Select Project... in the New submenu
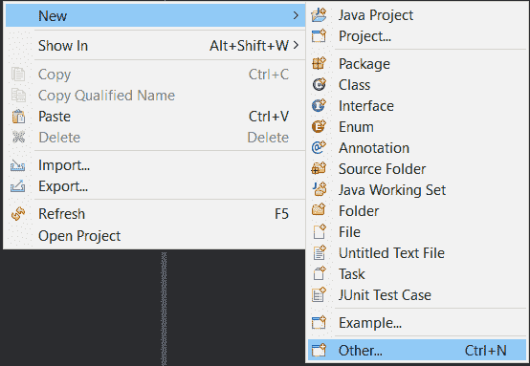Image resolution: width=530 pixels, height=366 pixels. [417, 35]
